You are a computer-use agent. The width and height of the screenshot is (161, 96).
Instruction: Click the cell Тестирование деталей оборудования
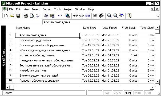(47, 65)
